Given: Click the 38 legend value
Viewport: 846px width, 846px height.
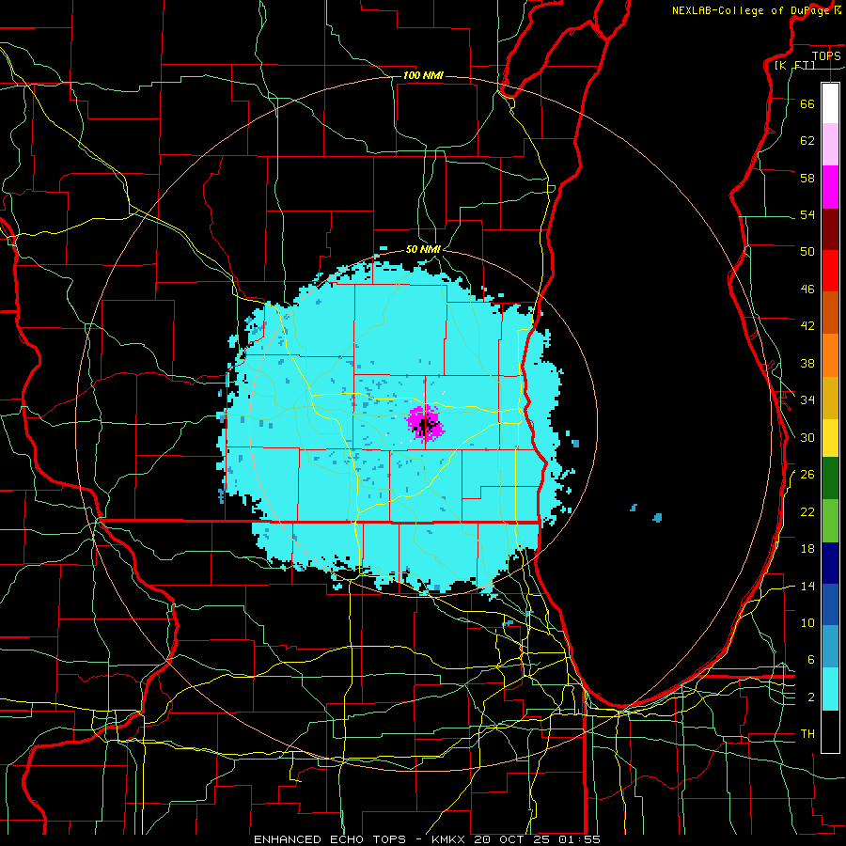Looking at the screenshot, I should pos(807,363).
